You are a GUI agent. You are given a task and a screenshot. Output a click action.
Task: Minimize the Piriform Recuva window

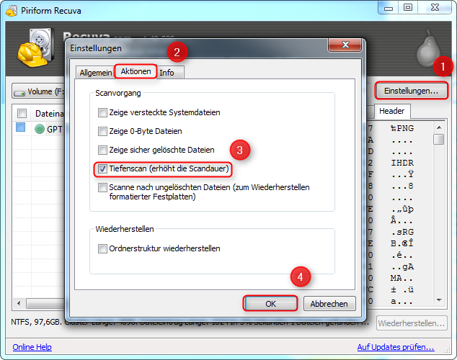[389, 8]
